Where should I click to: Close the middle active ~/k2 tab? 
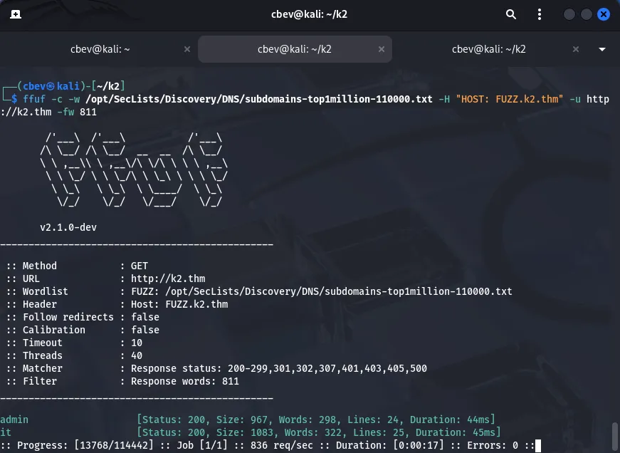(x=382, y=49)
